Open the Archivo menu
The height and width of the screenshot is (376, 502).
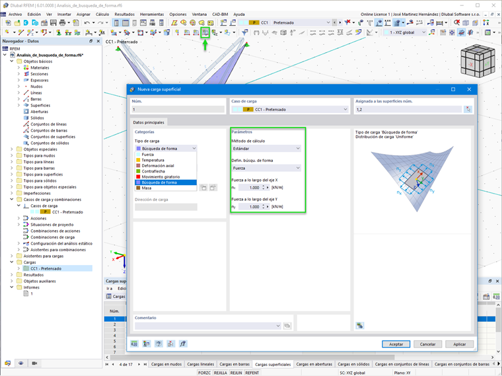point(15,15)
